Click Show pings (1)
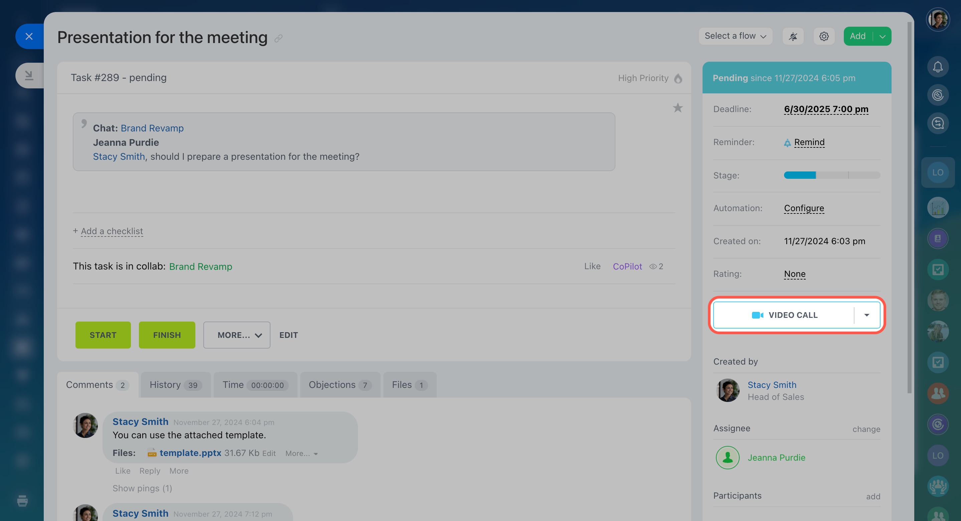This screenshot has width=961, height=521. pos(143,488)
